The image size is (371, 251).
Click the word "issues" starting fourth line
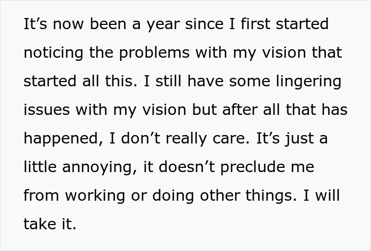click(x=47, y=110)
